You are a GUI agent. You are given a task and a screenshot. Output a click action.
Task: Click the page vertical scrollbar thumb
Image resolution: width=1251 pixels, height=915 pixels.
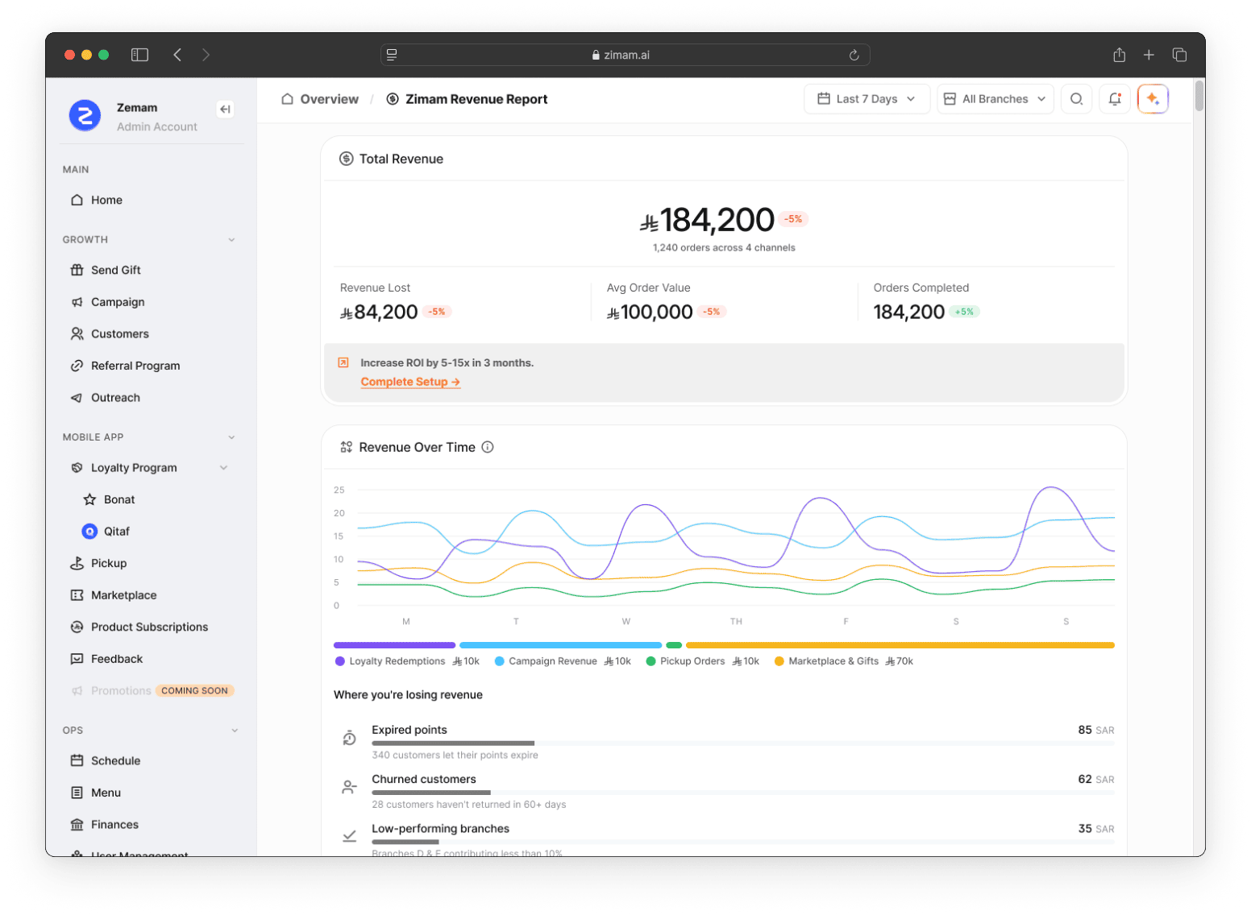[x=1199, y=96]
